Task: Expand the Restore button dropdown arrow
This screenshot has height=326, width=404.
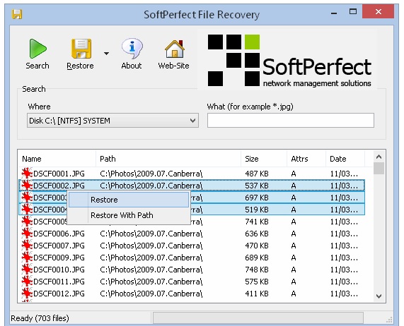Action: click(106, 54)
